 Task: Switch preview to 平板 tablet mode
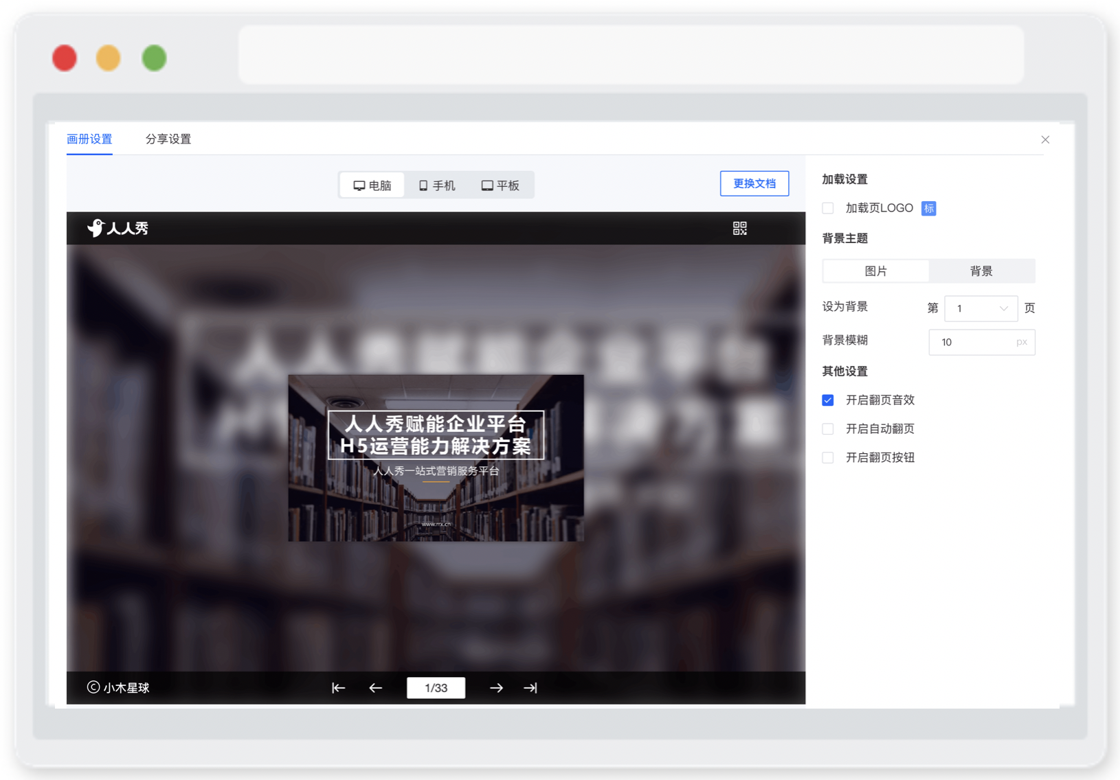click(x=500, y=185)
